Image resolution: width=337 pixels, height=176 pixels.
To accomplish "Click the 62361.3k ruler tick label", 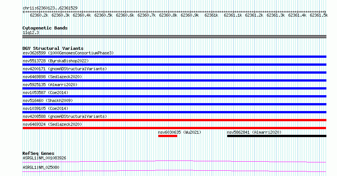I will pos(276,15).
